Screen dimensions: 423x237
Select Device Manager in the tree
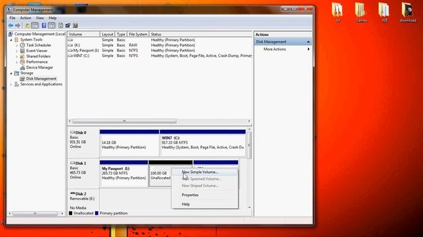[40, 67]
